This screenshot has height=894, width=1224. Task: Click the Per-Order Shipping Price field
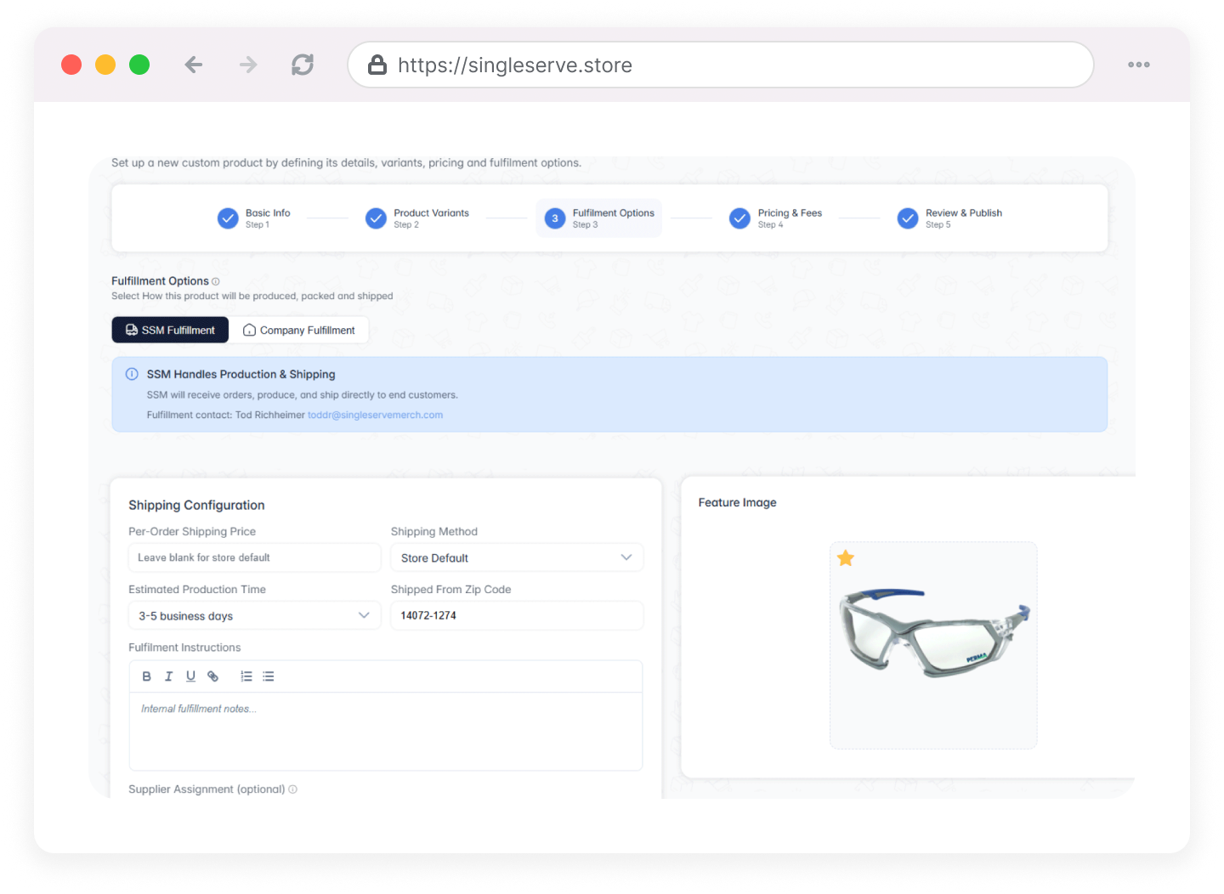pyautogui.click(x=254, y=557)
